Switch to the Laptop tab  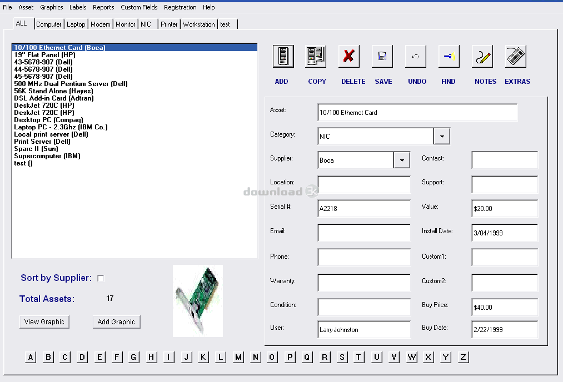(x=76, y=24)
